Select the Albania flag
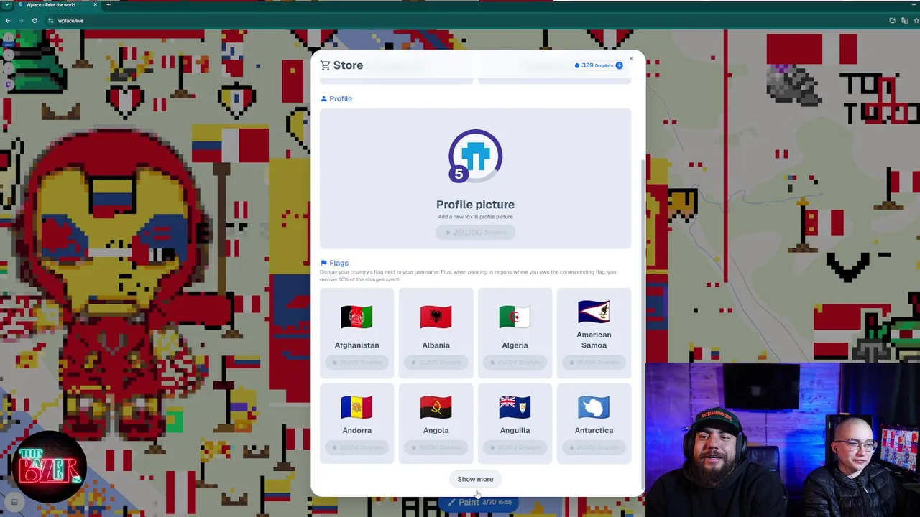Viewport: 920px width, 517px height. pyautogui.click(x=436, y=317)
